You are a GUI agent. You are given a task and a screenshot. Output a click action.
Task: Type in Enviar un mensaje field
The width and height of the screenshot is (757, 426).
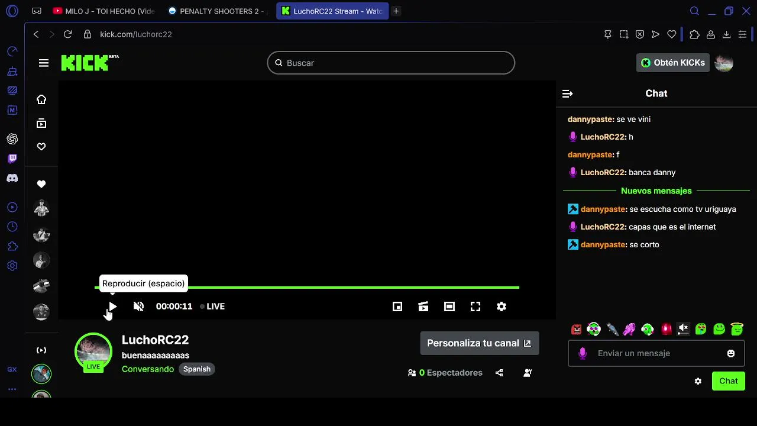656,353
